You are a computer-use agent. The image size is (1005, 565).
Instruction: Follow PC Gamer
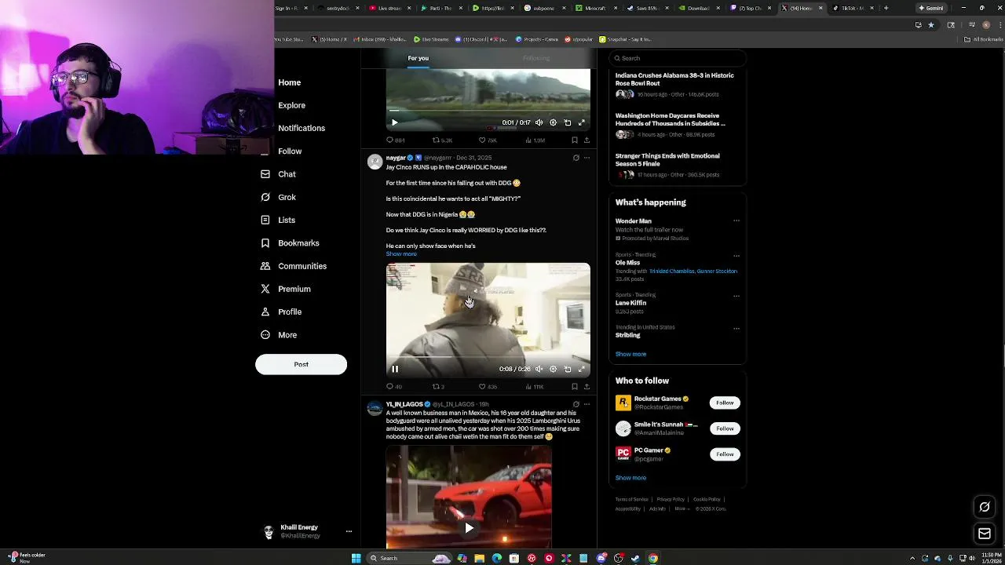click(725, 454)
